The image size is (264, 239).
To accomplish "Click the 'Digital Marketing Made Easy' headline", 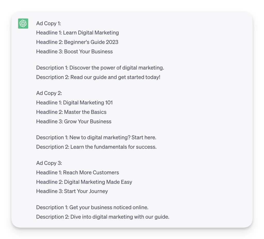I will click(84, 182).
